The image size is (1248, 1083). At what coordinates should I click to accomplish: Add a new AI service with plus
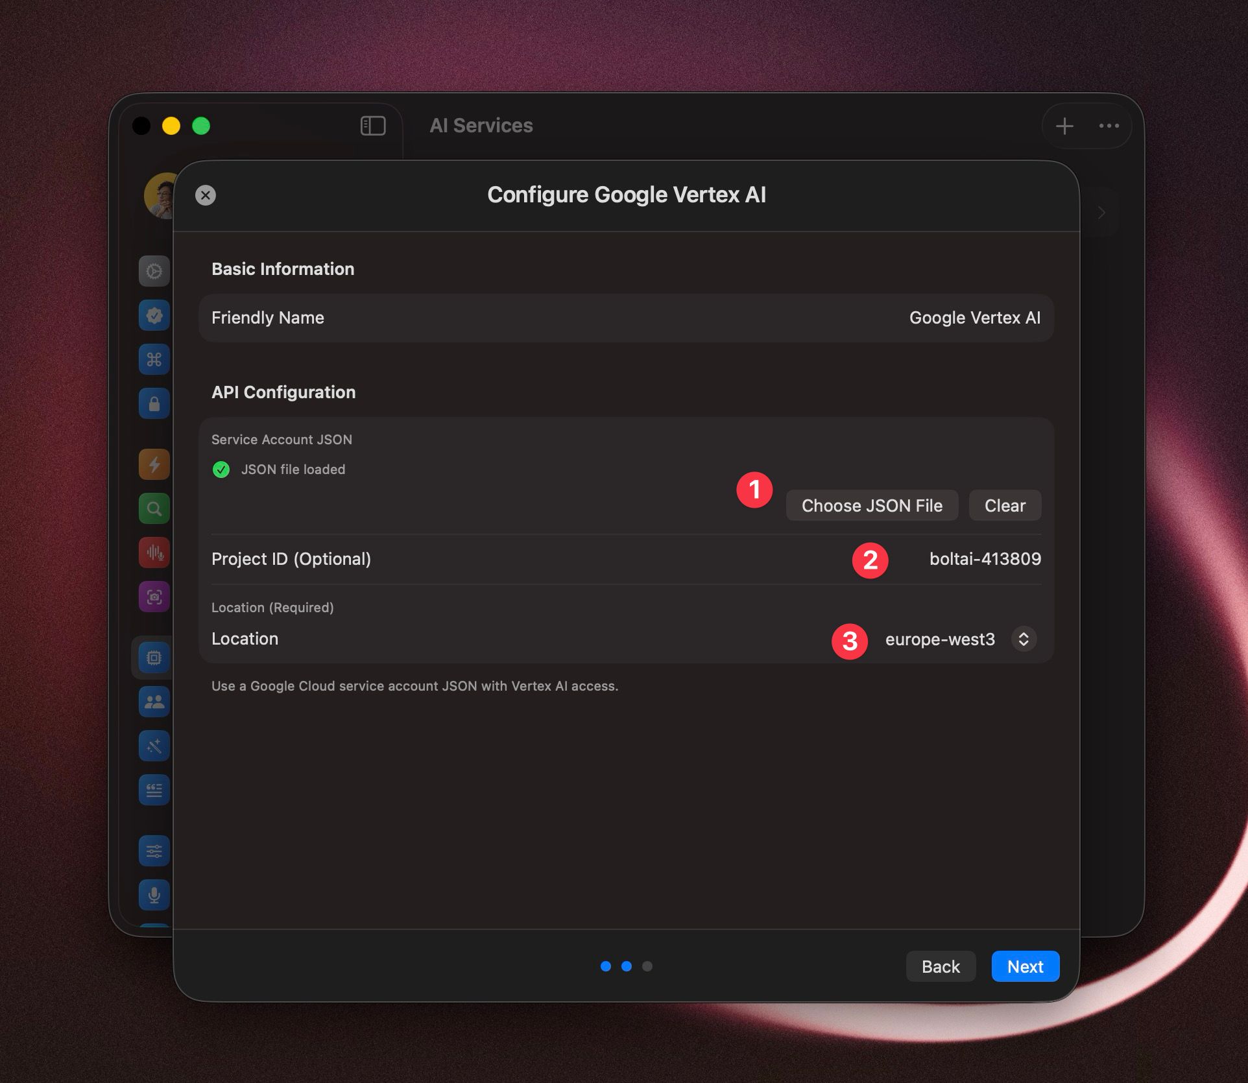click(x=1064, y=126)
